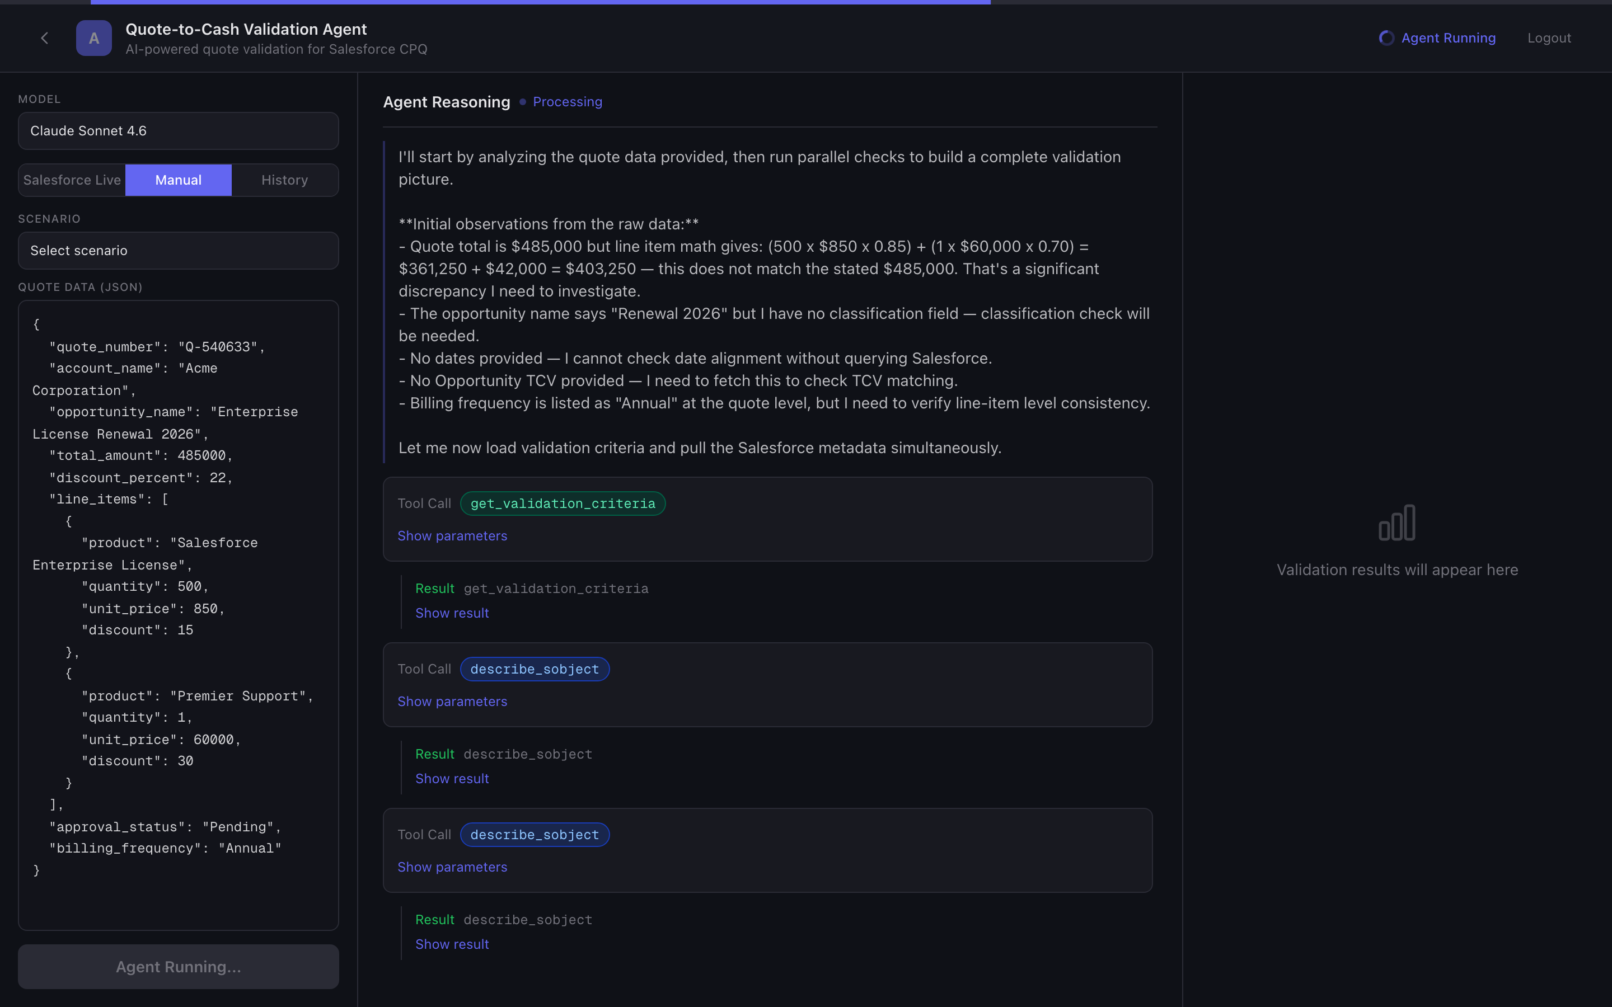Open the Select scenario dropdown
This screenshot has height=1007, width=1612.
coord(178,251)
